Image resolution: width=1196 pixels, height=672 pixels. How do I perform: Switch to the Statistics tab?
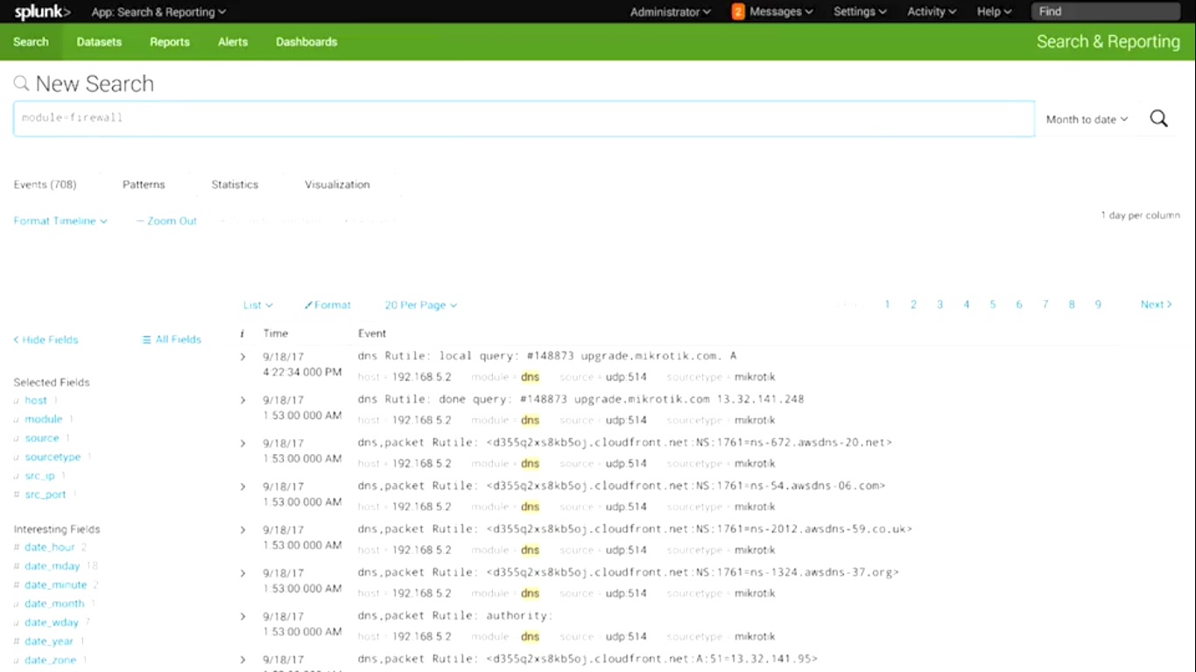(x=235, y=185)
